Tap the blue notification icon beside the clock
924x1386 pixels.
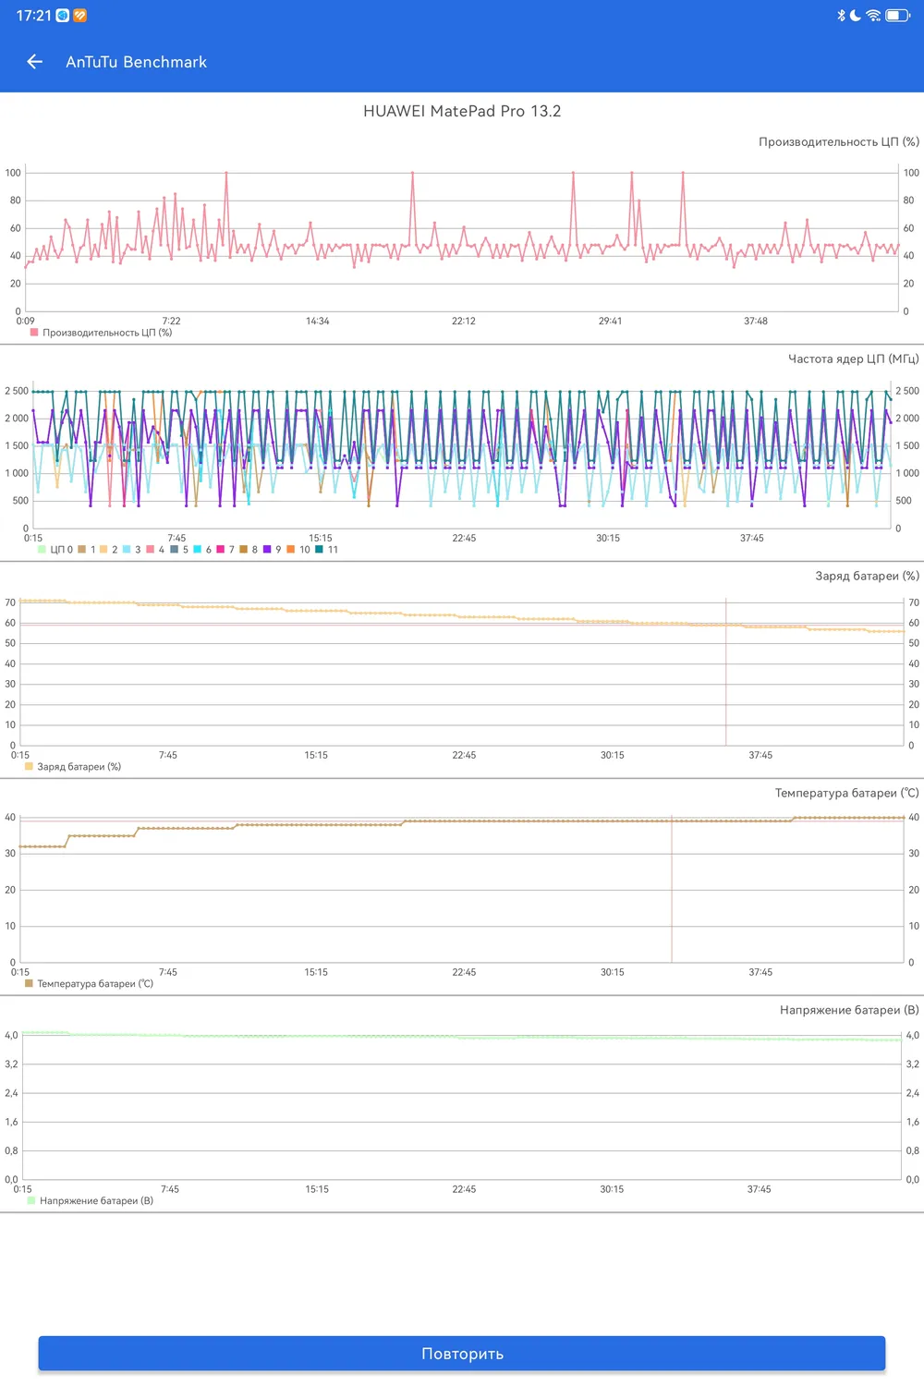point(63,16)
